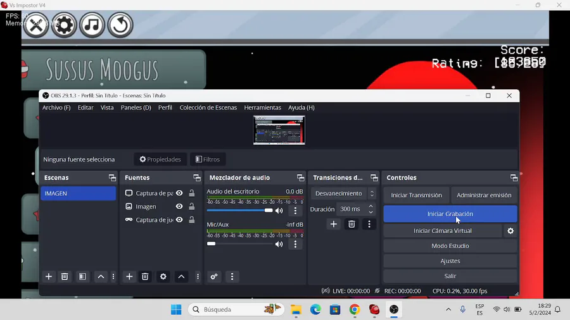
Task: Click the OBS preview thumbnail
Action: click(x=279, y=130)
